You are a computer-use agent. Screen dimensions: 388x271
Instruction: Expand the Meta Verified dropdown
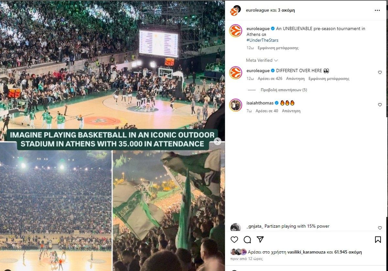click(262, 60)
